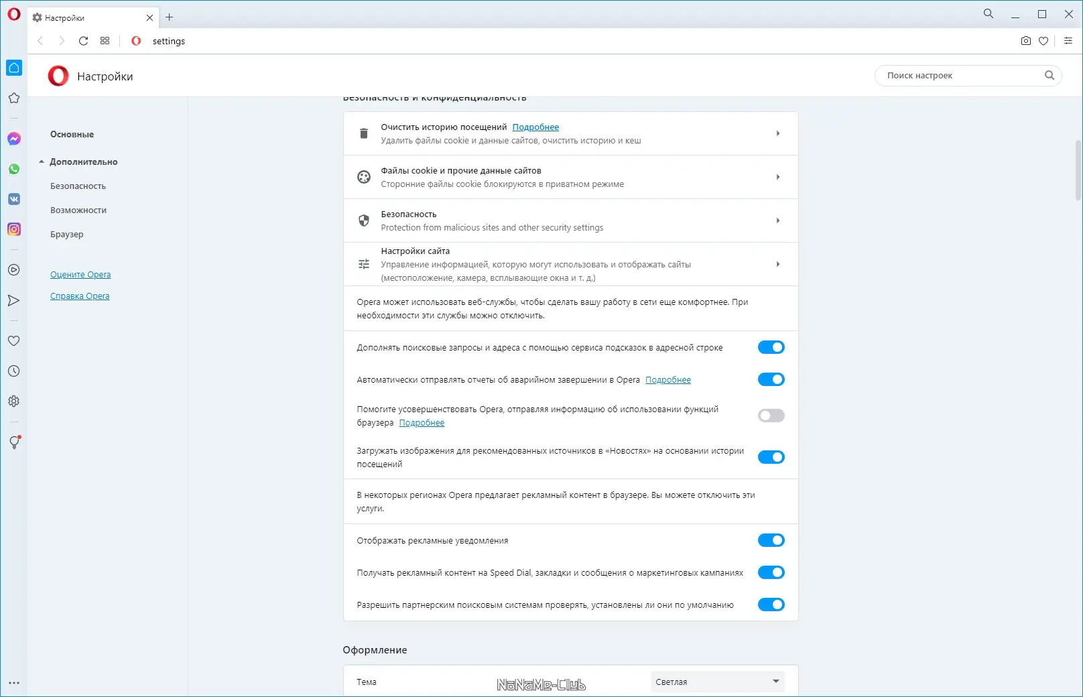Open Подробнее link for usage info

[422, 422]
